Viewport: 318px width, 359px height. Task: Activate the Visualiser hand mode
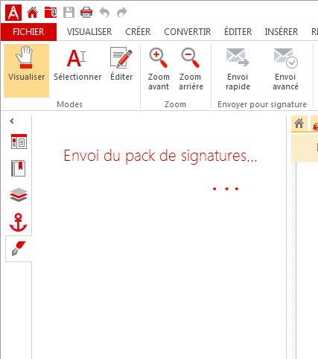tap(26, 71)
